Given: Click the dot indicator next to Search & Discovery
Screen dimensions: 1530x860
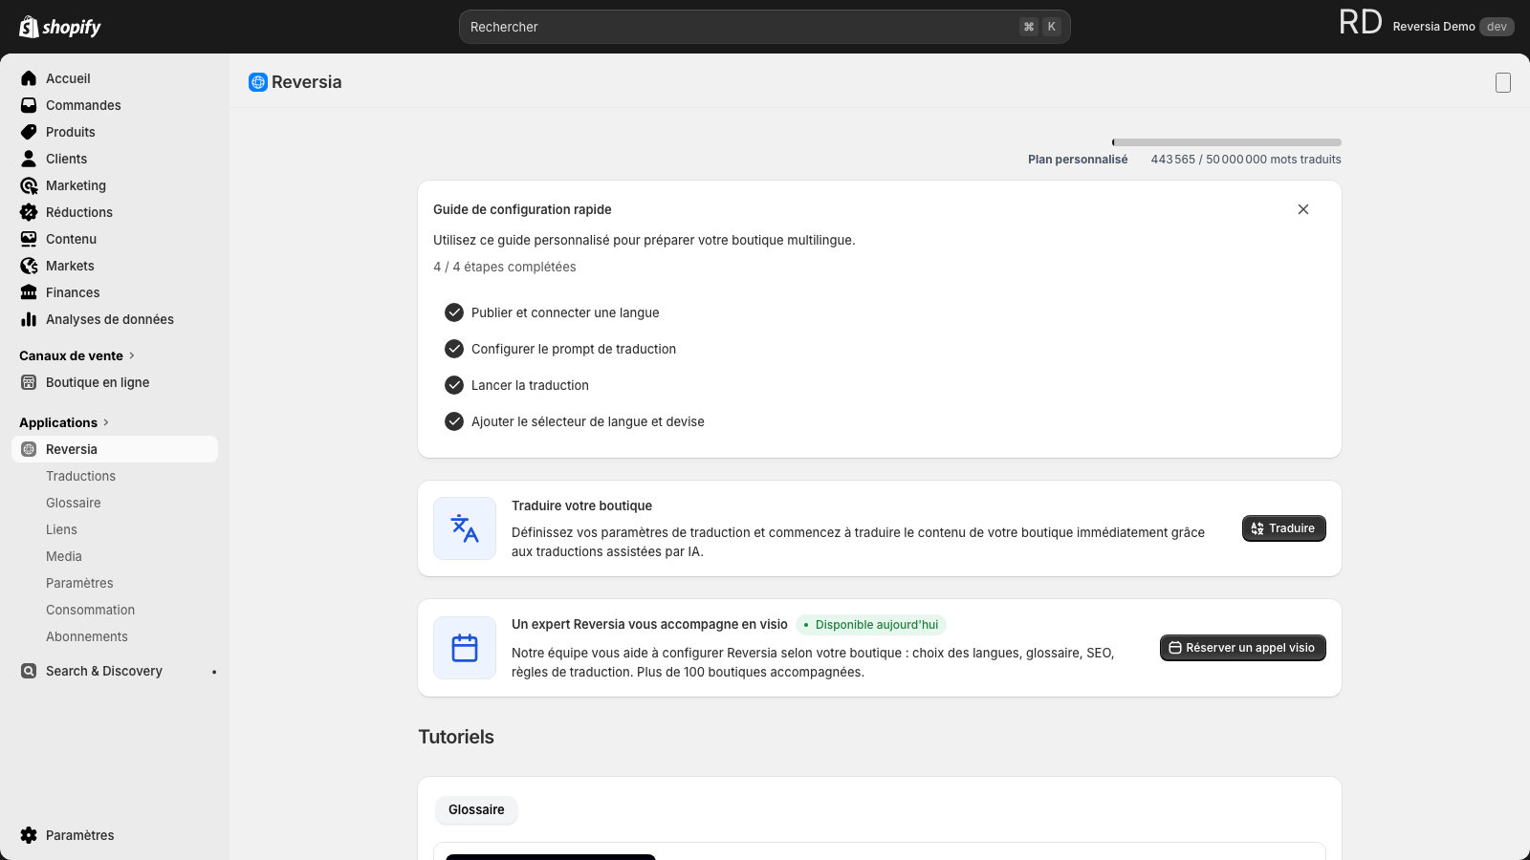Looking at the screenshot, I should coord(214,672).
